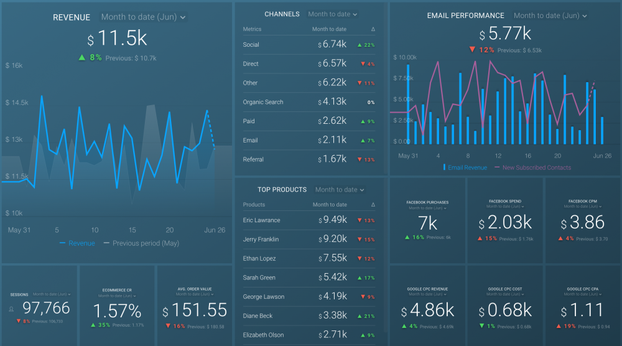Viewport: 622px width, 346px height.
Task: Toggle the Revenue series in chart legend
Action: coord(77,243)
